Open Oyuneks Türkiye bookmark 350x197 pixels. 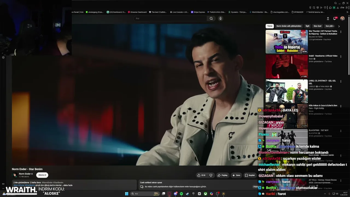pos(238,12)
